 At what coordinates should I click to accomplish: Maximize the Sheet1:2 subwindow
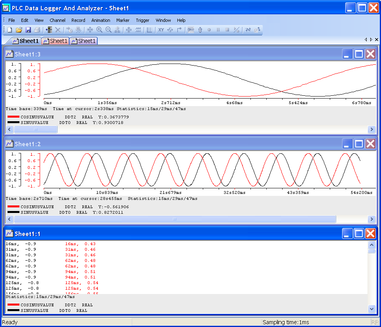(359, 144)
